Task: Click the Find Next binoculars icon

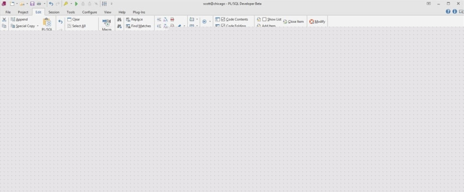Action: (119, 26)
